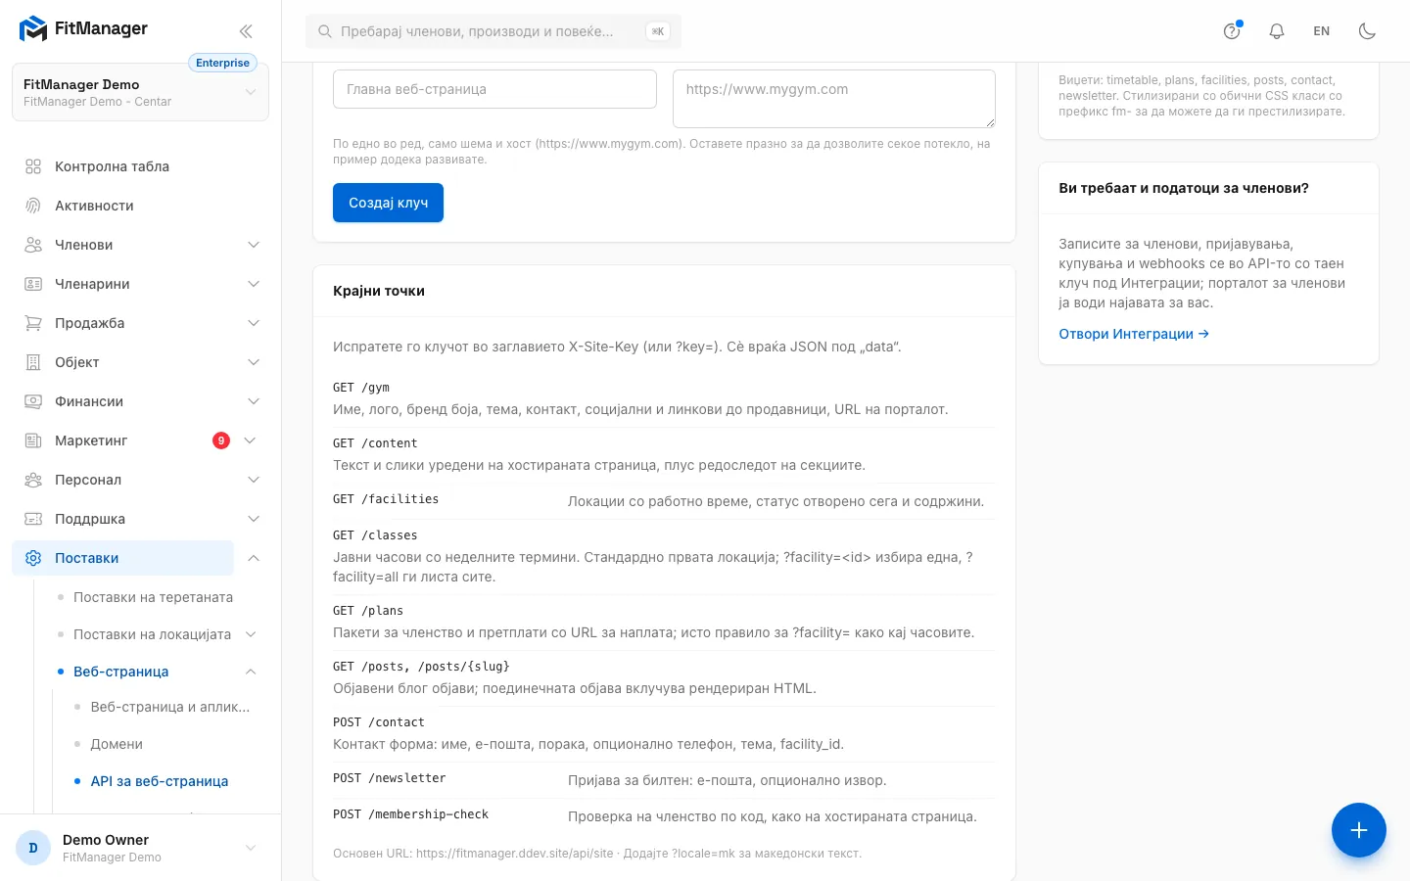Click the Создај клуч button
Screen dimensions: 1410x881
tap(388, 203)
